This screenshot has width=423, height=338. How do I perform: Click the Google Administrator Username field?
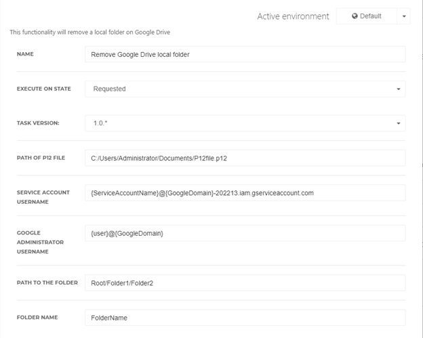(245, 233)
